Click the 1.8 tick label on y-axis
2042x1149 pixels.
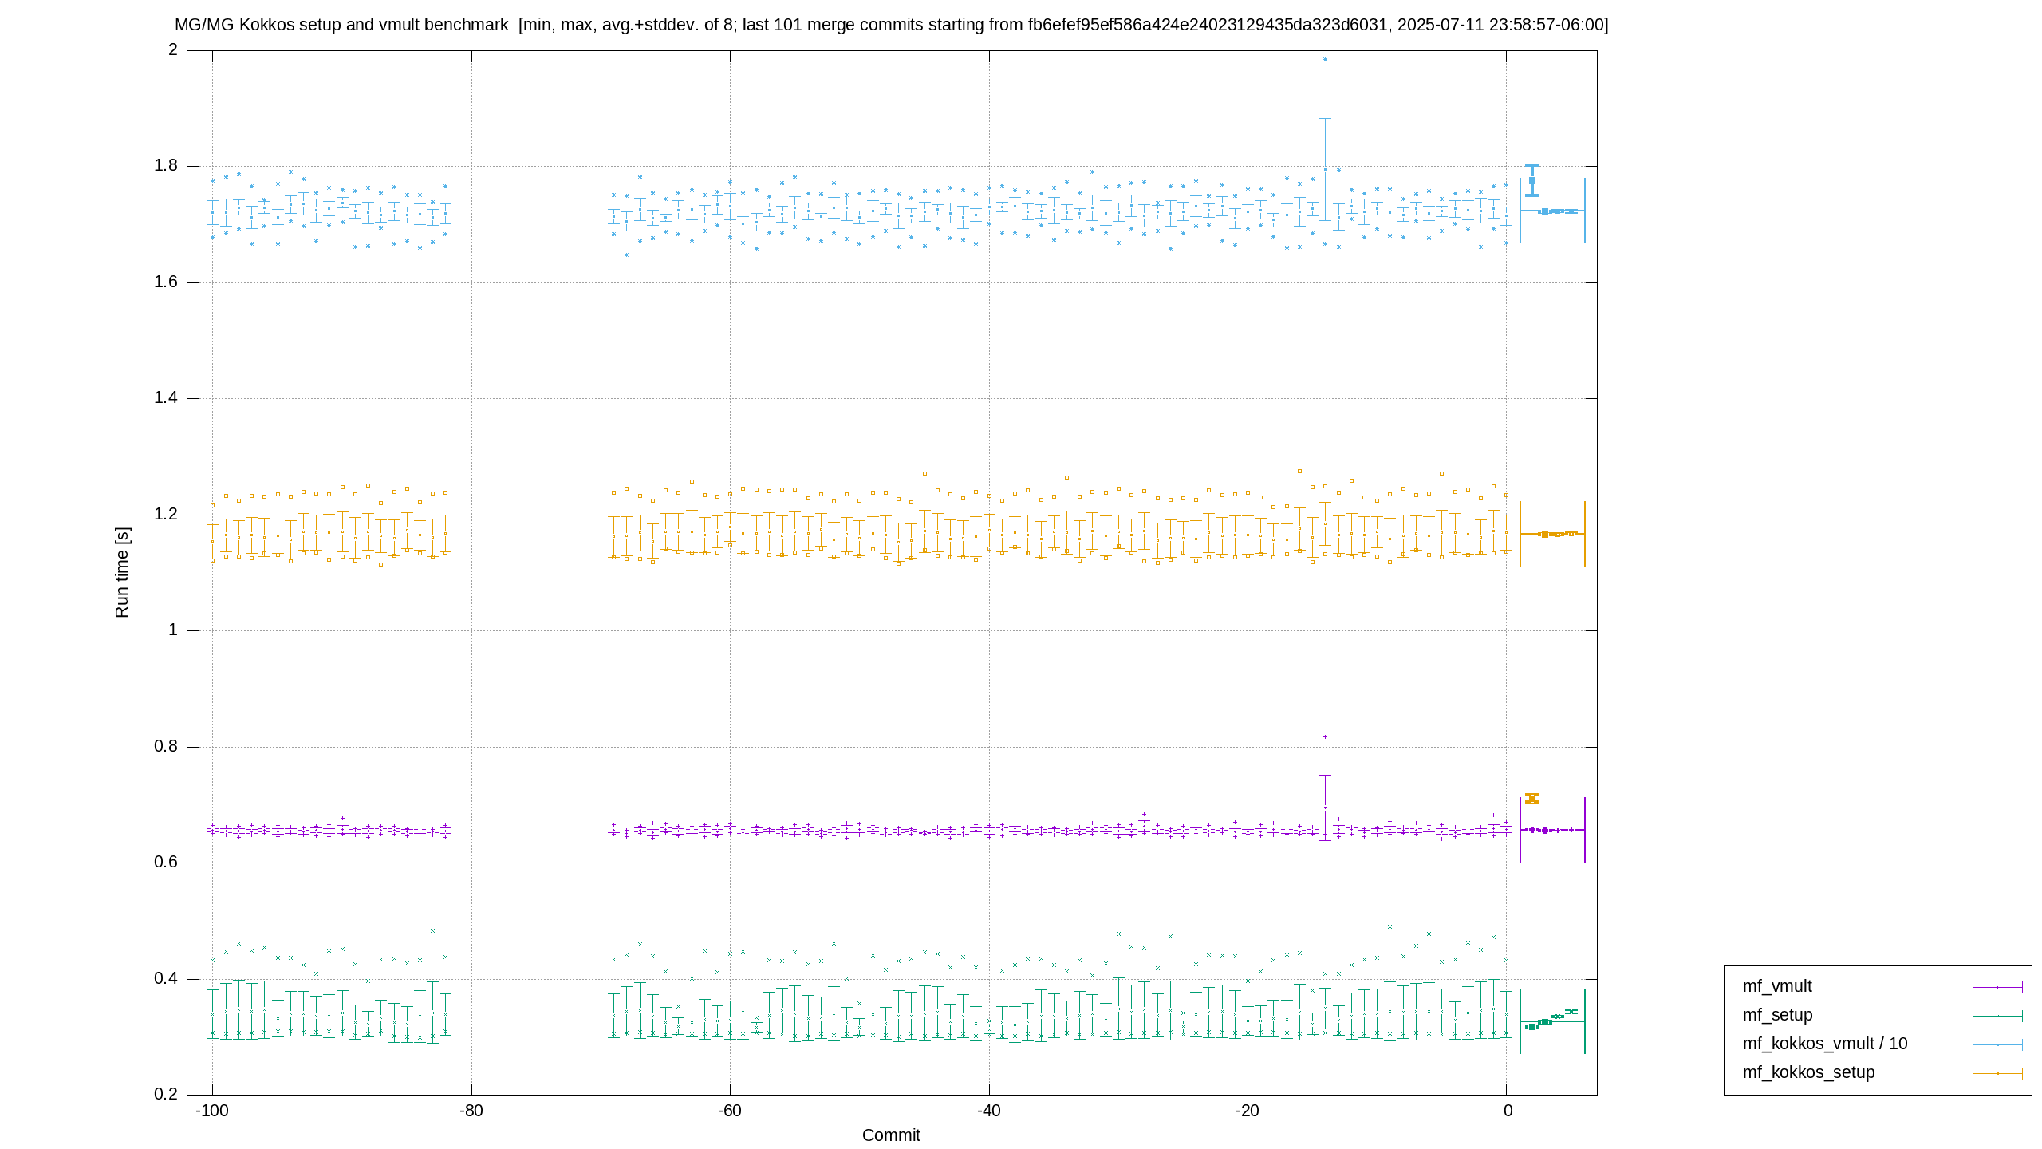click(x=166, y=166)
